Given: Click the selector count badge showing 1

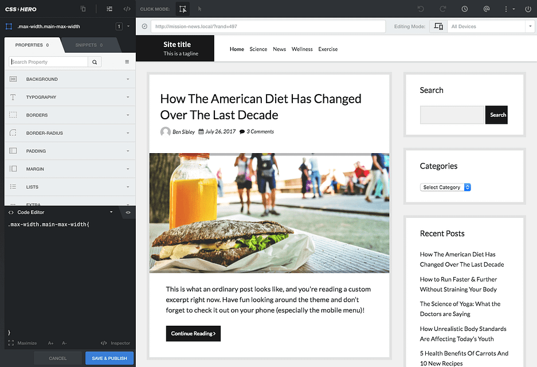Looking at the screenshot, I should point(119,26).
